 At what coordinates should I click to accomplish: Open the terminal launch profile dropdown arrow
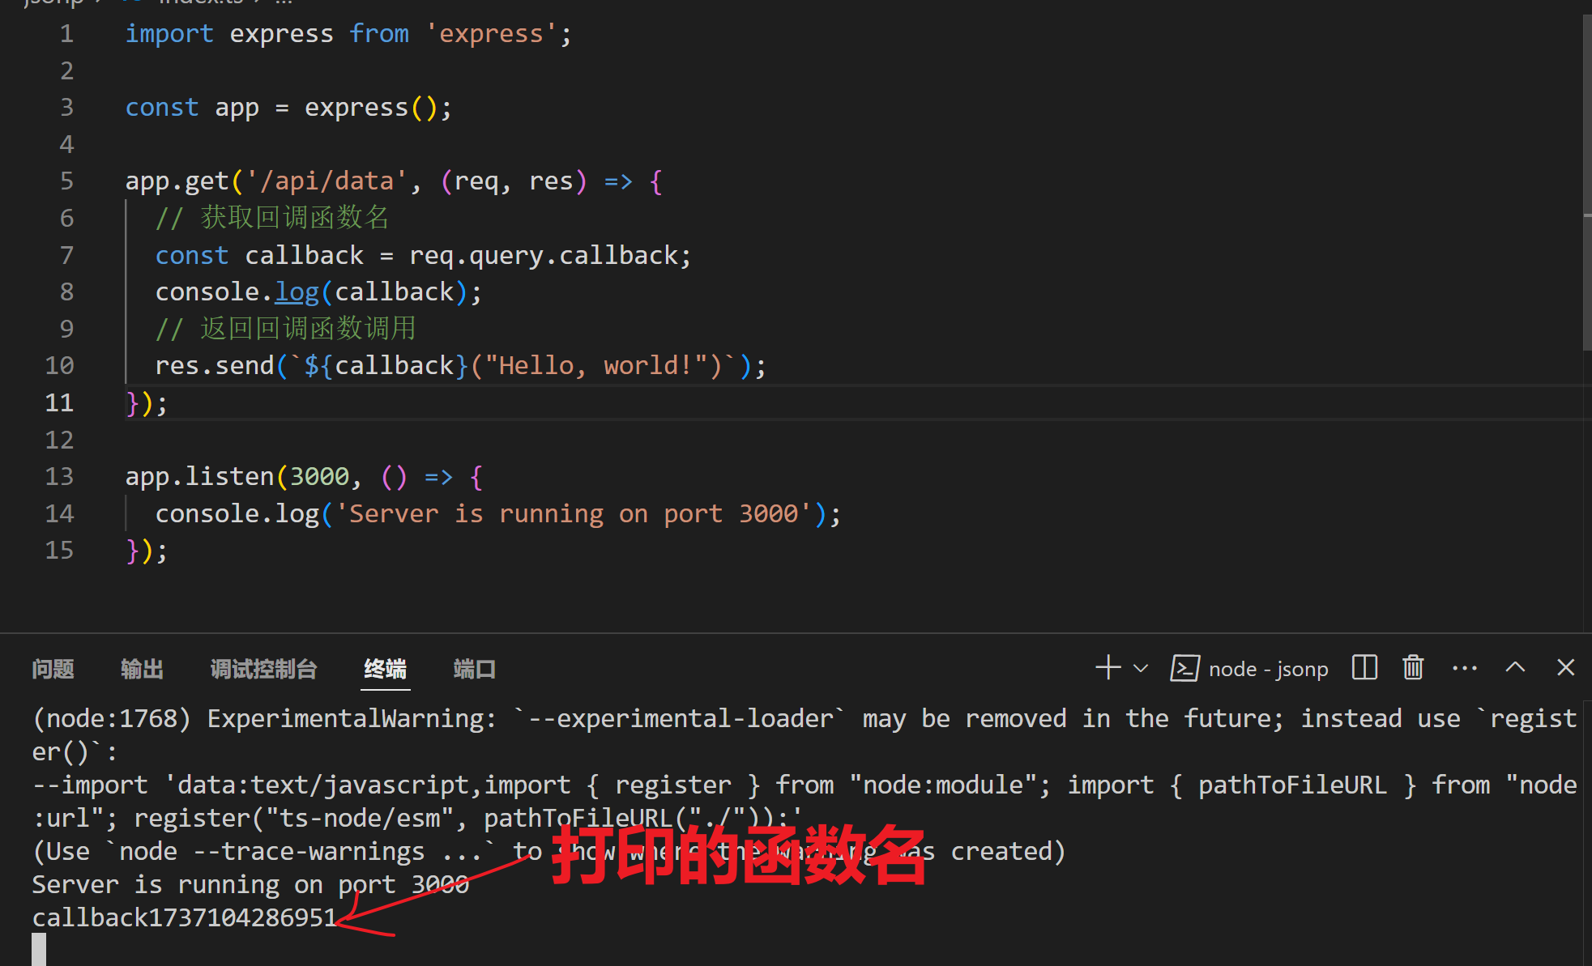point(1141,669)
